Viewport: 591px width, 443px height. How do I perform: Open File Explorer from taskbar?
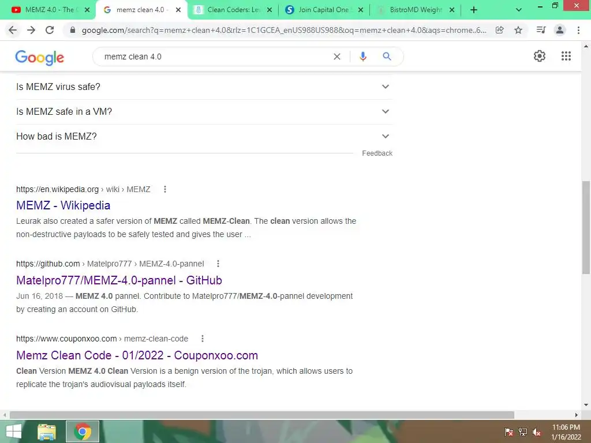[47, 431]
